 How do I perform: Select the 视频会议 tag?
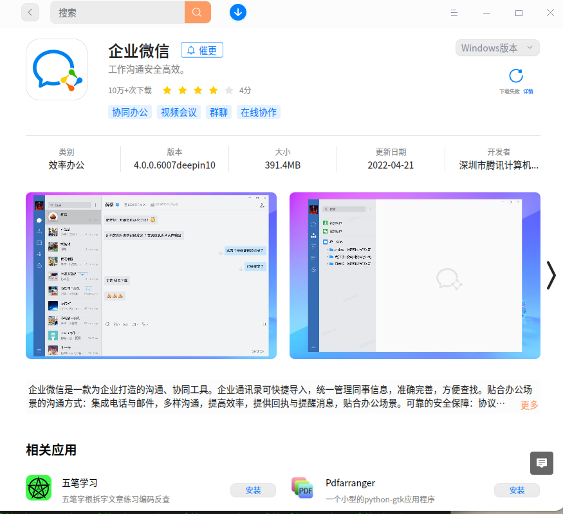coord(179,113)
